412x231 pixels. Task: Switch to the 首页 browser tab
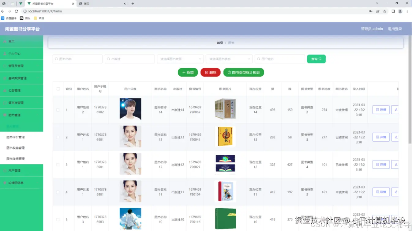[102, 4]
